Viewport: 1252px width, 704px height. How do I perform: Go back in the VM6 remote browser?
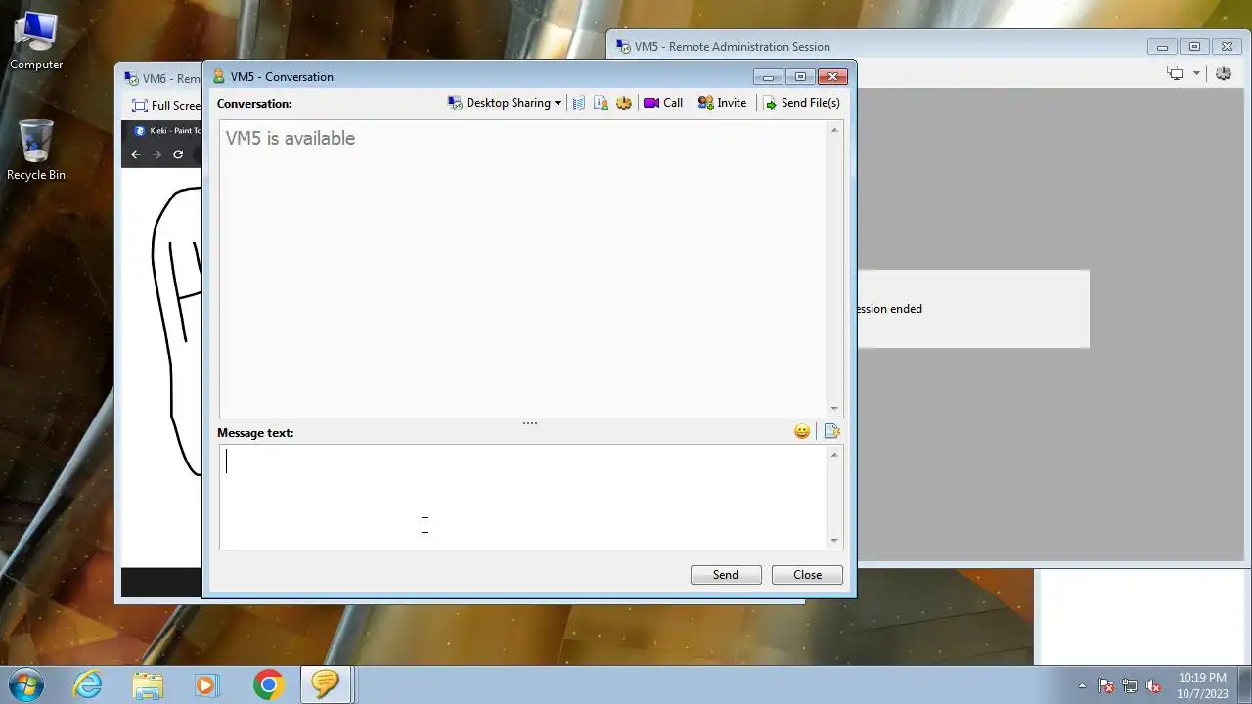click(136, 154)
